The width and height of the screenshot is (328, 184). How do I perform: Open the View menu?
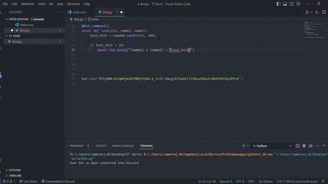[x=42, y=4]
